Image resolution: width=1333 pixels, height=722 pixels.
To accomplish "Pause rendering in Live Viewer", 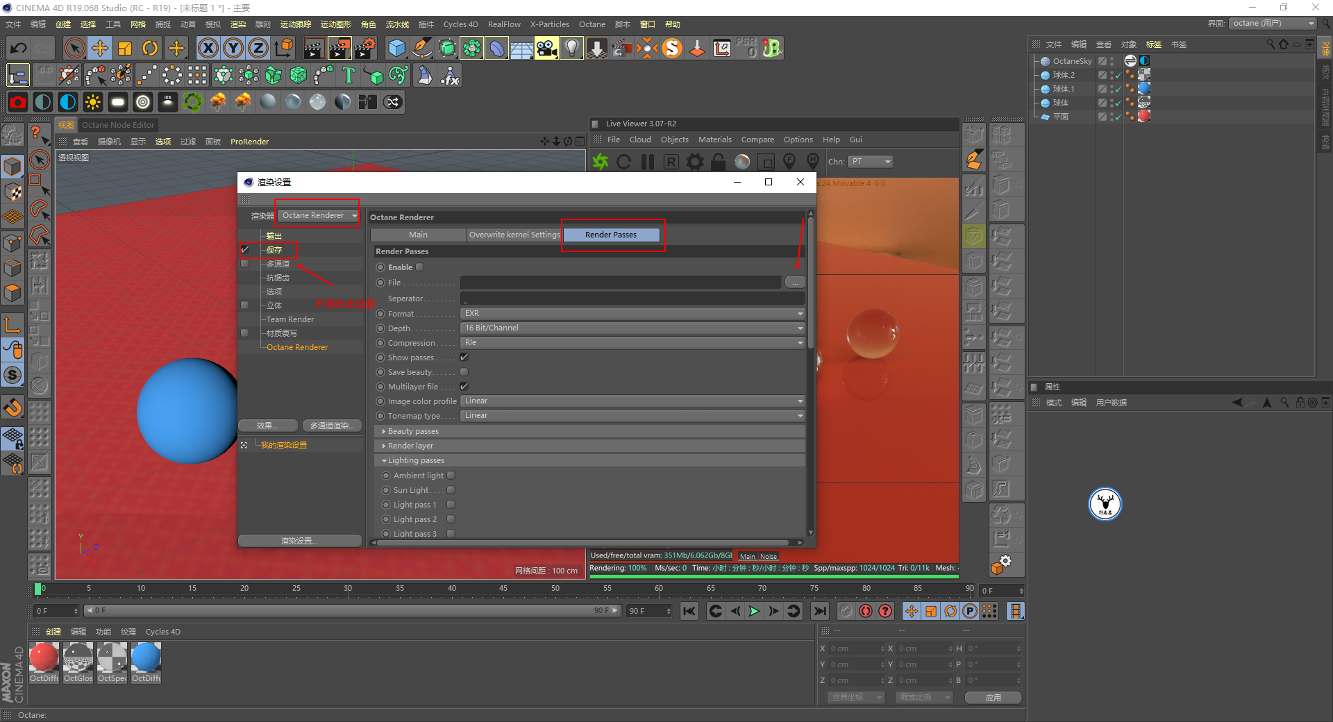I will (x=648, y=162).
